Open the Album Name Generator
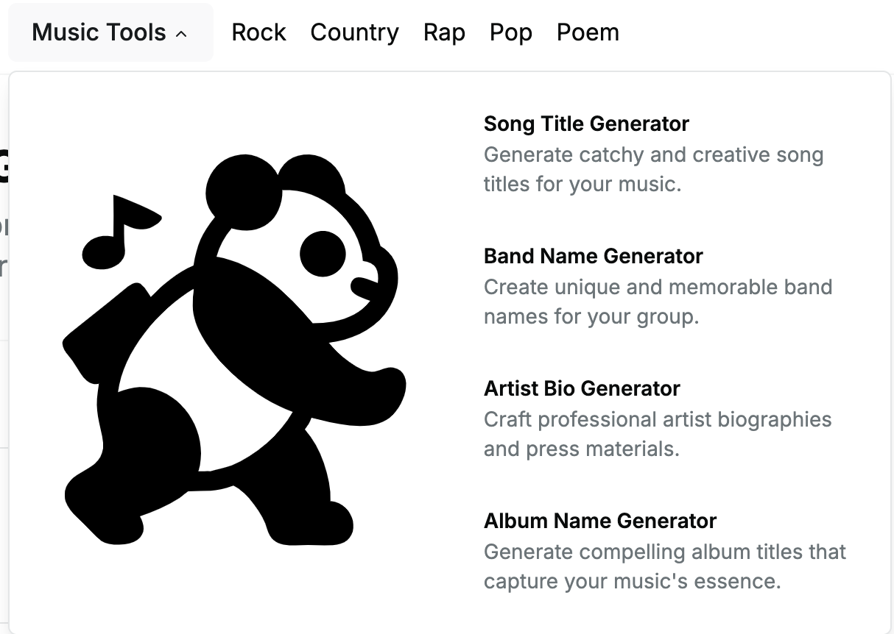894x634 pixels. coord(599,521)
